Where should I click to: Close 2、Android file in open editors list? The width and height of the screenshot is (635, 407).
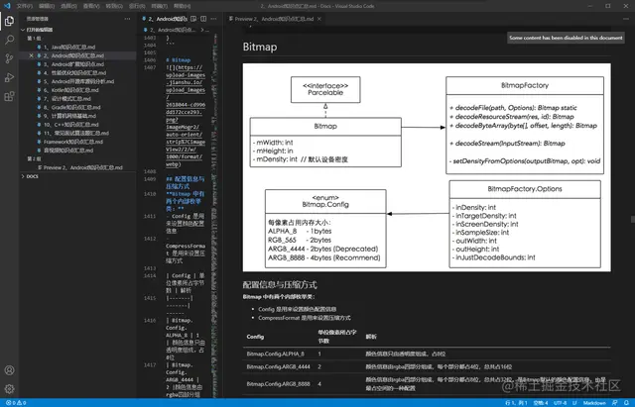coord(31,55)
